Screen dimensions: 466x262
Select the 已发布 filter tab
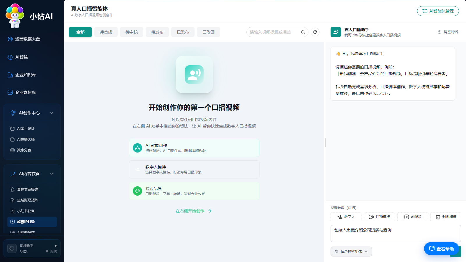(183, 32)
